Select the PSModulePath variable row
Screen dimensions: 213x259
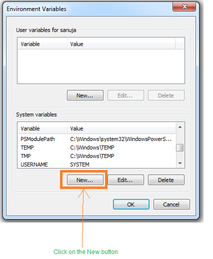click(96, 139)
